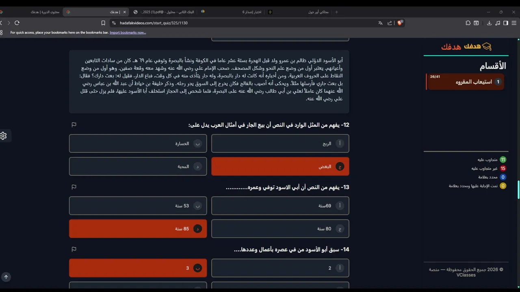Open the استيعاب المقروء section

click(x=466, y=82)
